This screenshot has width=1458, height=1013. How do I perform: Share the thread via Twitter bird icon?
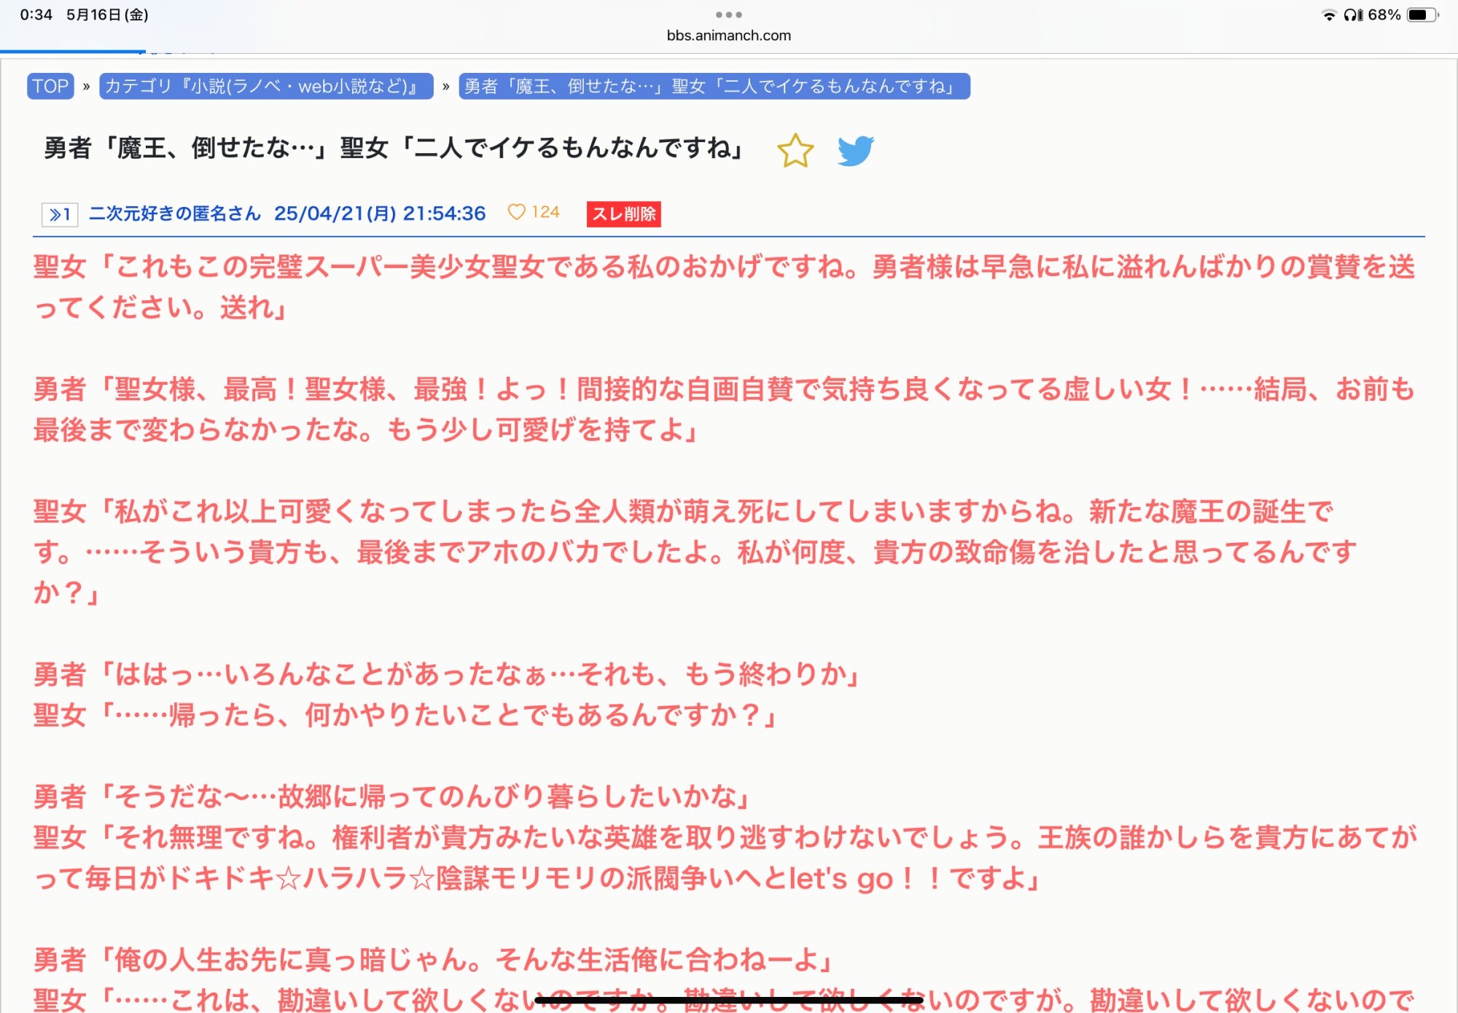coord(855,150)
